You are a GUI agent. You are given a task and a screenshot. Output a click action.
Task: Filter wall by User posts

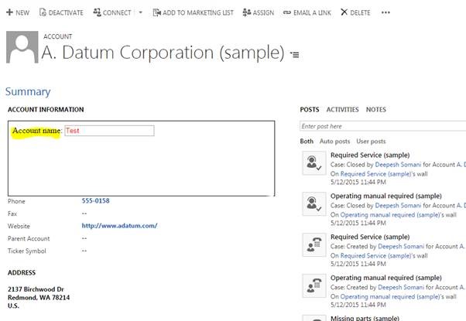point(371,142)
